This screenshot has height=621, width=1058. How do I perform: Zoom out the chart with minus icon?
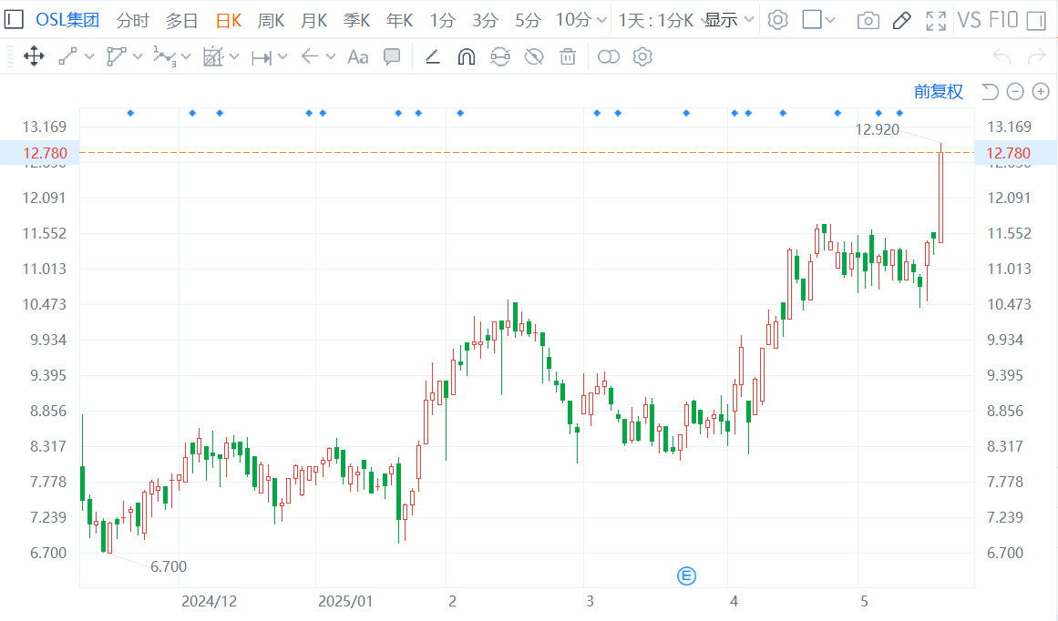point(1015,91)
